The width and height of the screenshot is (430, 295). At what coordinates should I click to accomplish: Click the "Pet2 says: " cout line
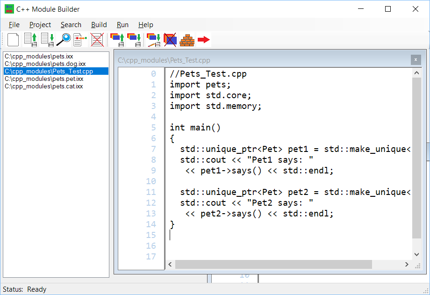point(246,203)
